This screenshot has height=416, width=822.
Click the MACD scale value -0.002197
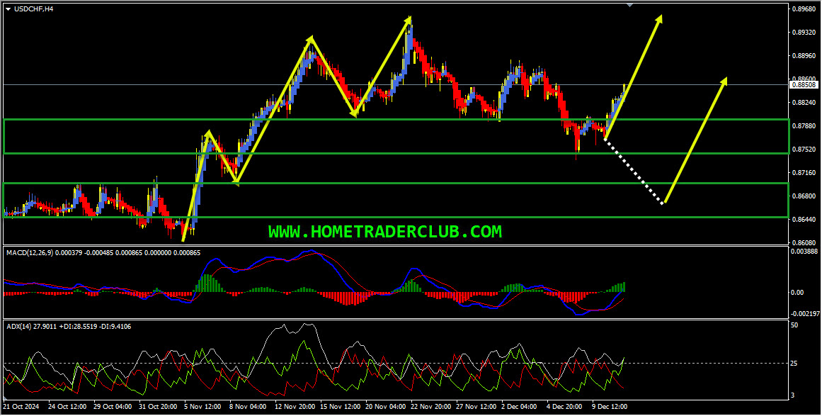tap(806, 314)
